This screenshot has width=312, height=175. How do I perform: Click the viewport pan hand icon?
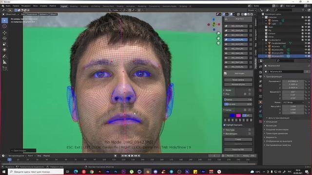click(x=218, y=38)
